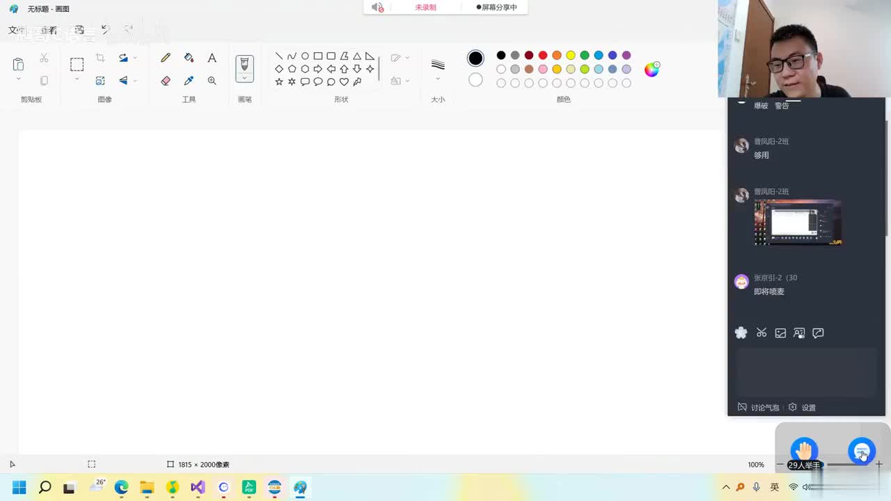
Task: Select the right arrow shape
Action: tap(318, 69)
